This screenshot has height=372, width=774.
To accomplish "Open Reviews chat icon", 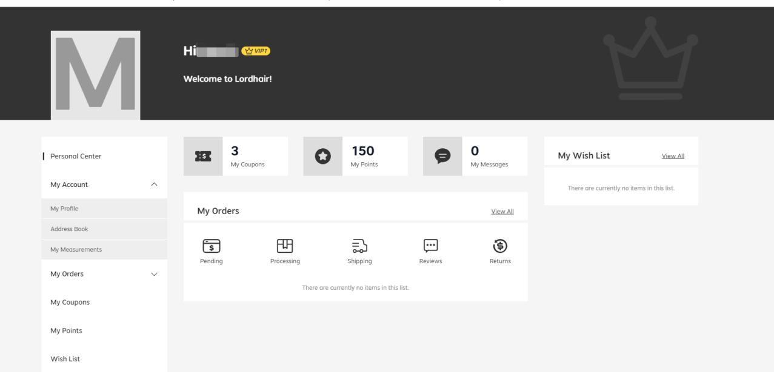I will pos(430,246).
